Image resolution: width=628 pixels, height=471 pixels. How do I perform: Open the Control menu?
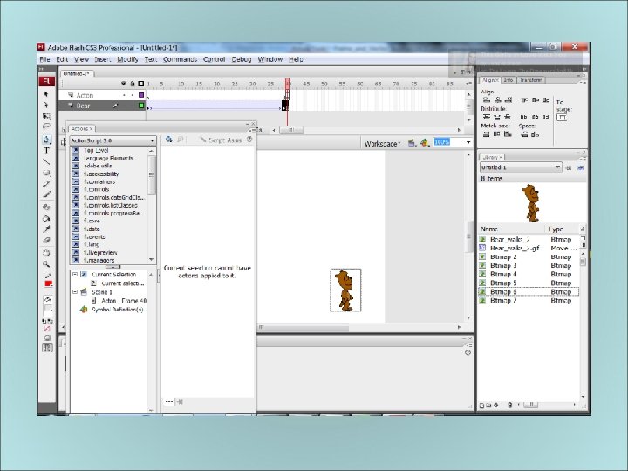tap(214, 59)
